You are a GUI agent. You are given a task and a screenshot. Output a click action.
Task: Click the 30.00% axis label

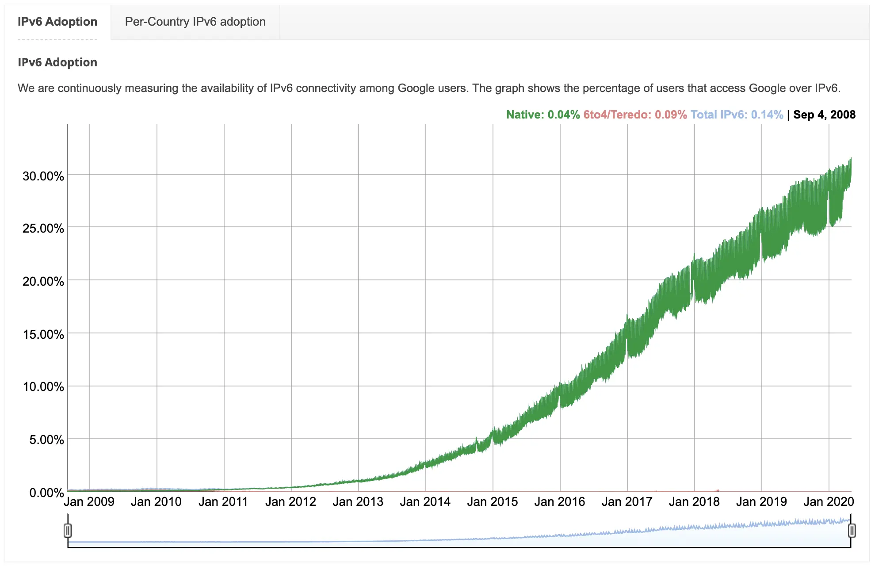[x=43, y=175]
